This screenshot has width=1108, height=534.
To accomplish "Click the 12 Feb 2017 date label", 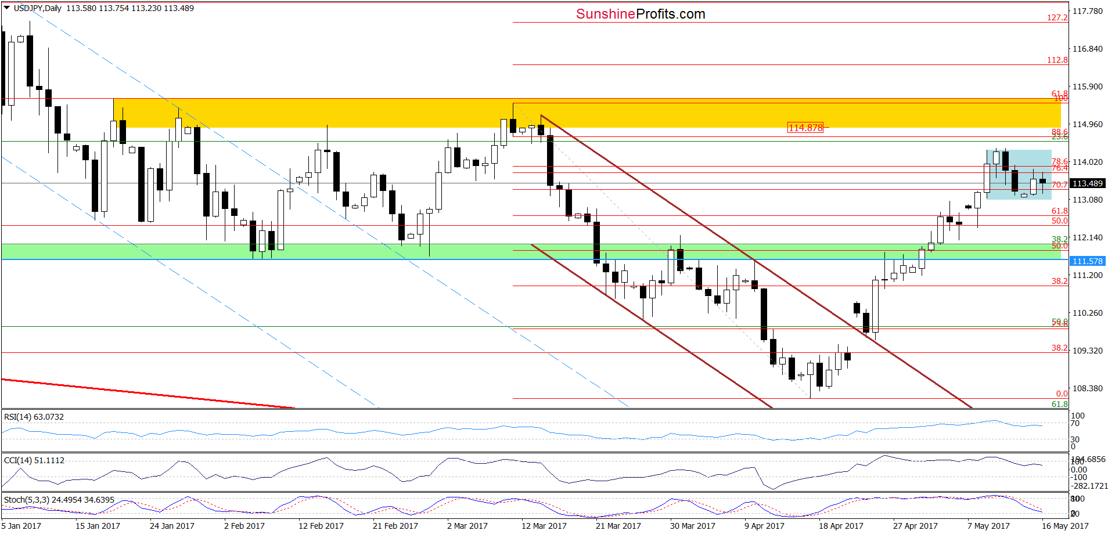I will click(x=321, y=526).
